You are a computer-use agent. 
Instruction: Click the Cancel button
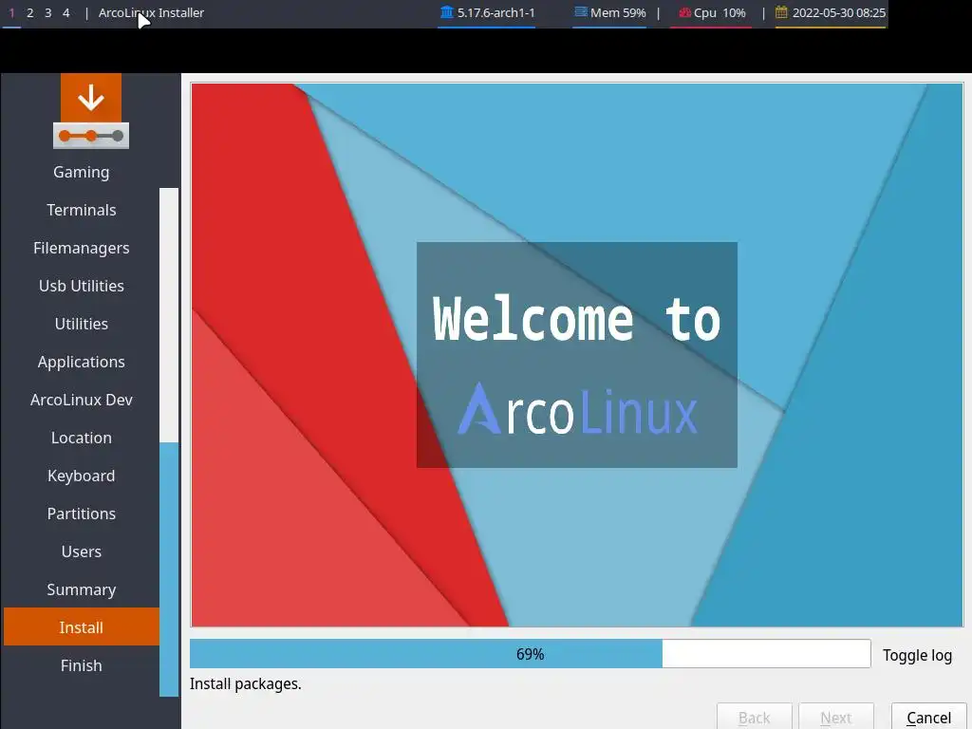[x=928, y=718]
